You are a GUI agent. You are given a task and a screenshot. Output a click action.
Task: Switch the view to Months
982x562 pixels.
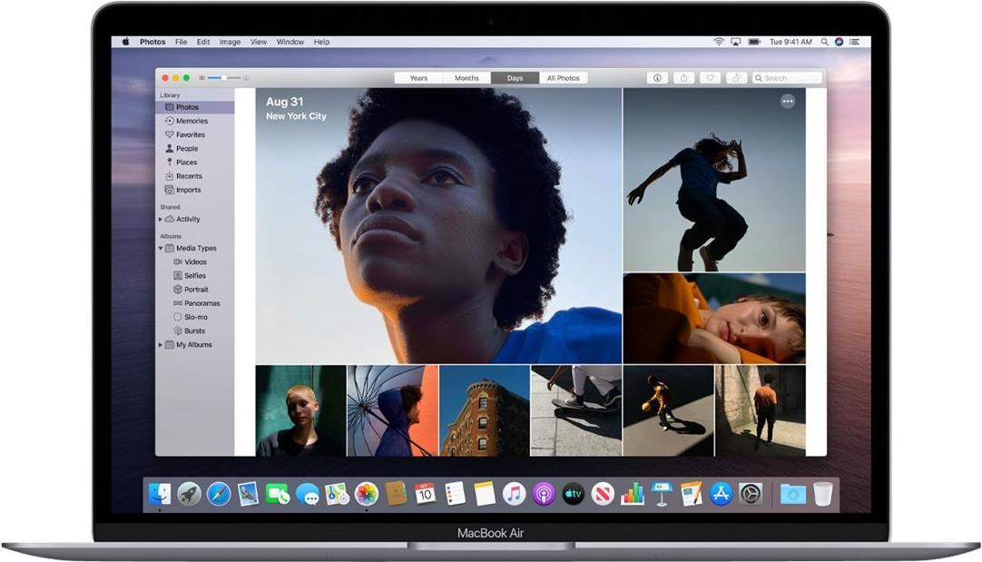466,78
